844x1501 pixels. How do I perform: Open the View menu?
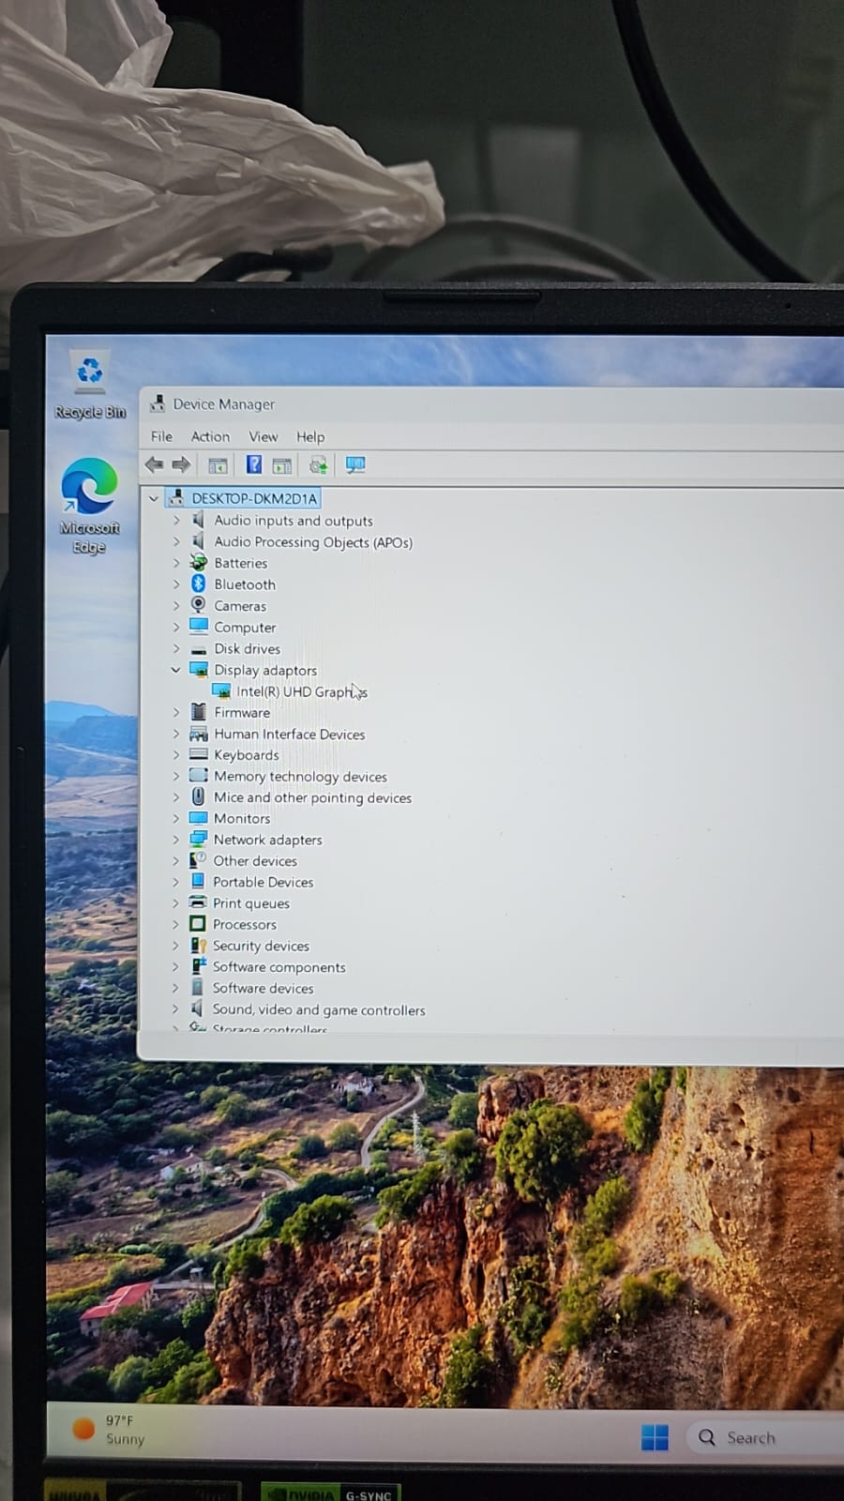[x=263, y=436]
